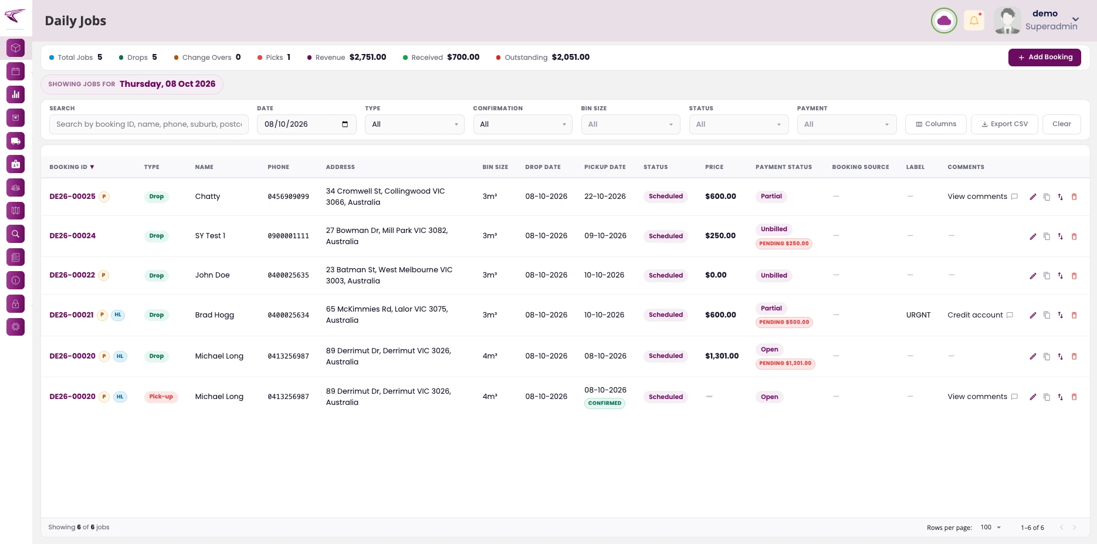Open the notification bell
Image resolution: width=1097 pixels, height=544 pixels.
click(x=974, y=21)
